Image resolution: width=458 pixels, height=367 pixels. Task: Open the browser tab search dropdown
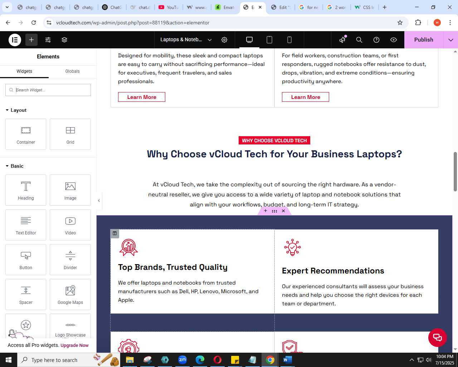pyautogui.click(x=7, y=7)
